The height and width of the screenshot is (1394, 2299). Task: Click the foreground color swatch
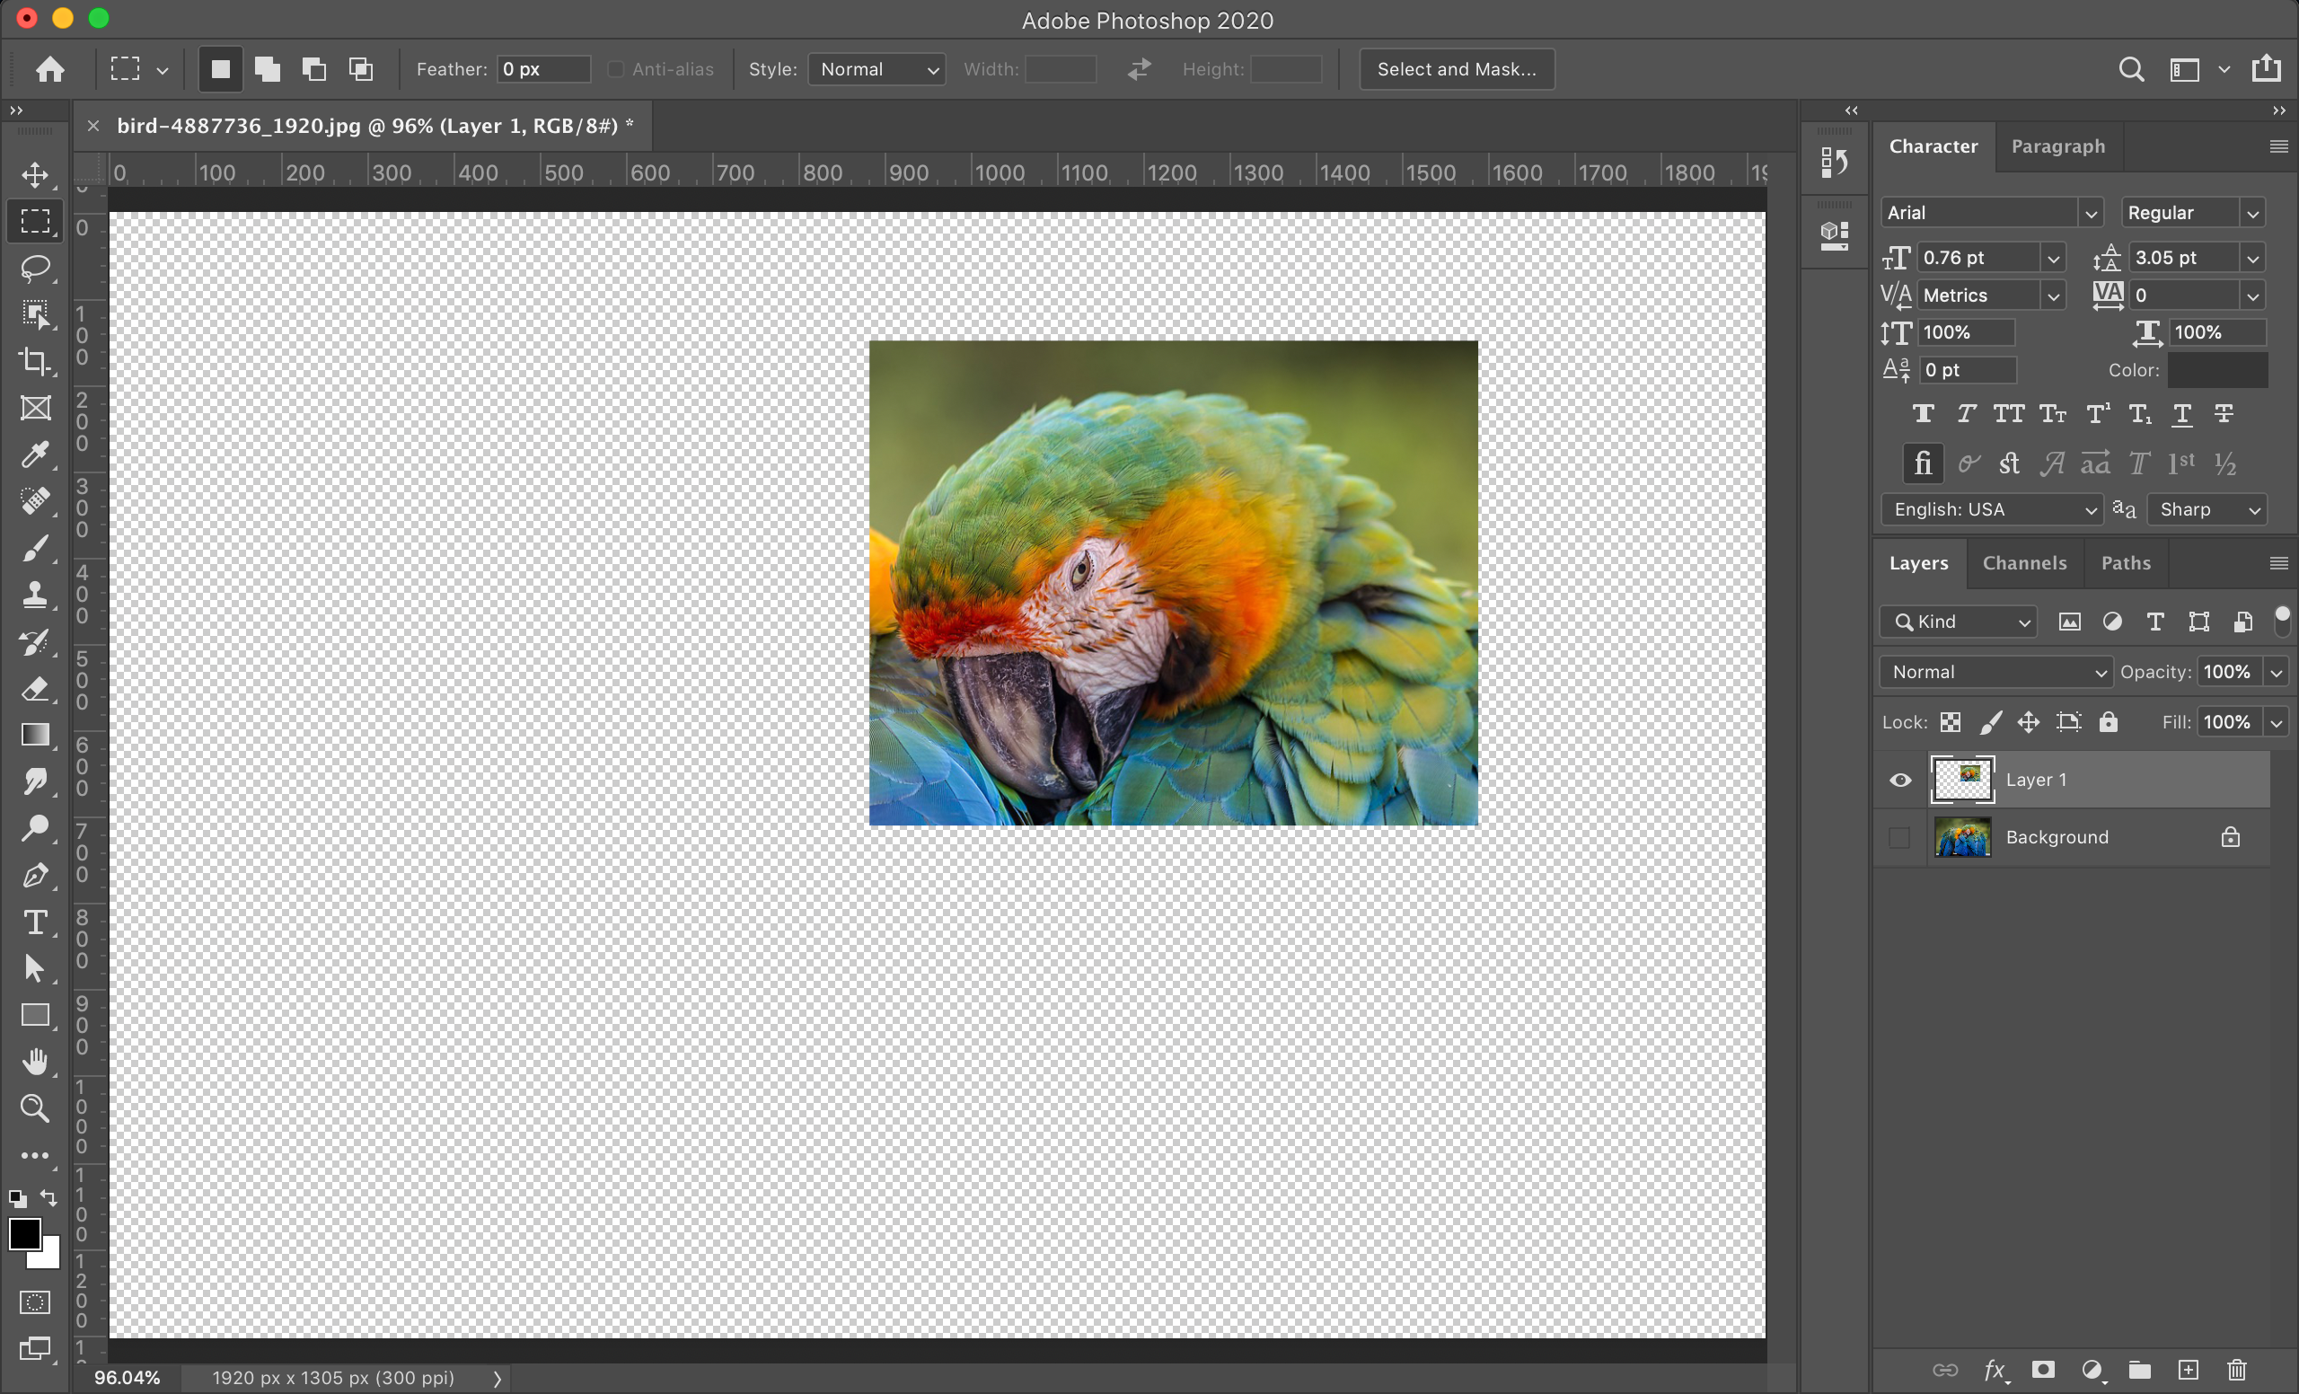24,1233
